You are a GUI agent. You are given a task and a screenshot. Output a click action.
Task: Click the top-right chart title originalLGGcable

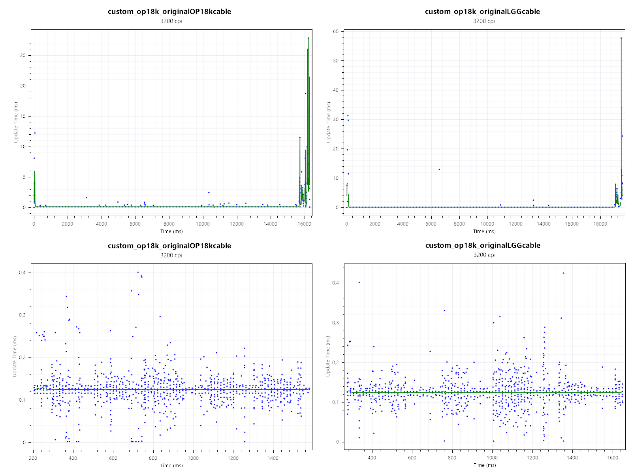482,11
